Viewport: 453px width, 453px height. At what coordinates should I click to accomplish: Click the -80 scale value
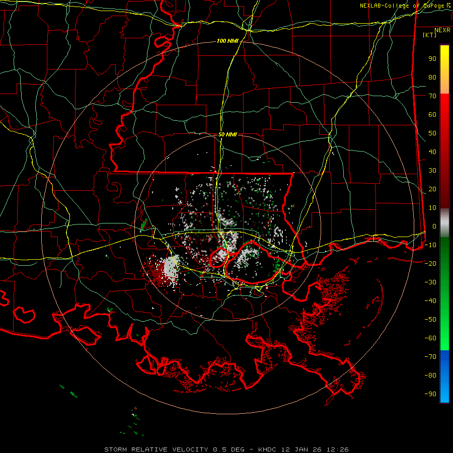pos(430,375)
